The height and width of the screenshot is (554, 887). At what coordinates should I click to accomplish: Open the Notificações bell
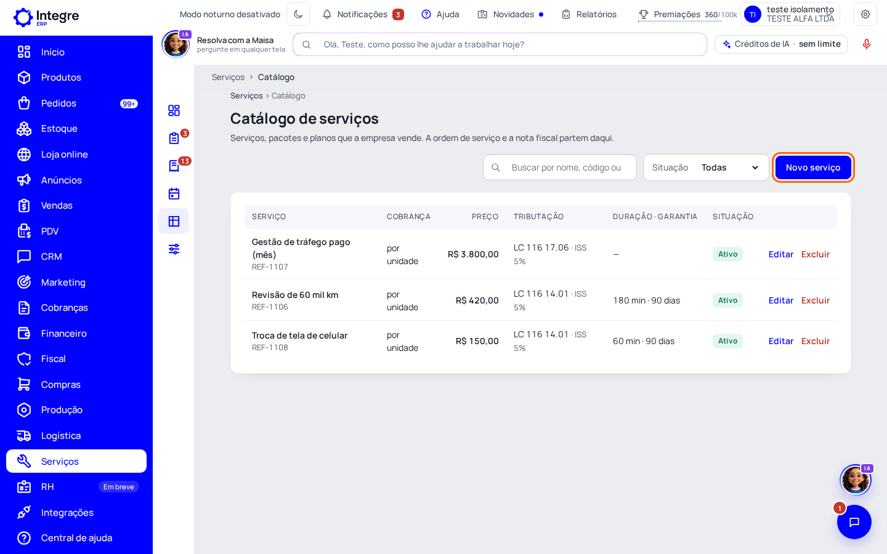click(363, 14)
